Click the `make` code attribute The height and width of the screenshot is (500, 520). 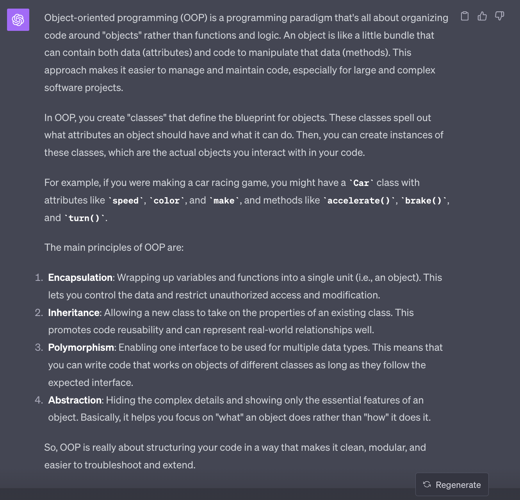224,201
